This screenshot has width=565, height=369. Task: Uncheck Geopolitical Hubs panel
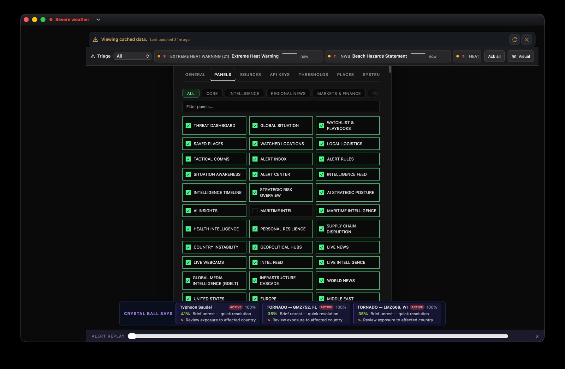(x=255, y=247)
